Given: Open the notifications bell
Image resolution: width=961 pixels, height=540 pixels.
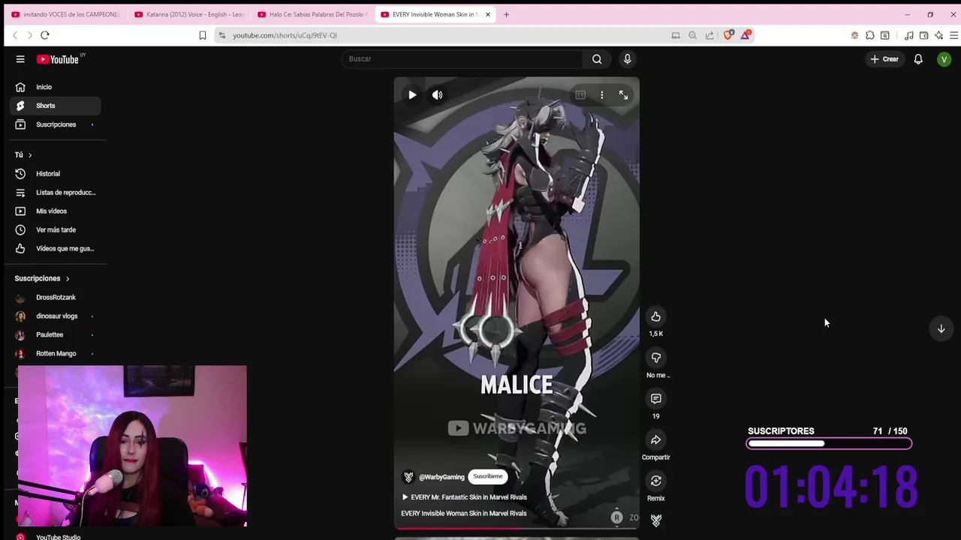Looking at the screenshot, I should pyautogui.click(x=918, y=59).
